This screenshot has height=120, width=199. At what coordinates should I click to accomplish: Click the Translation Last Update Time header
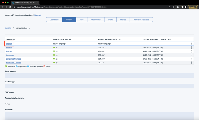(x=157, y=39)
